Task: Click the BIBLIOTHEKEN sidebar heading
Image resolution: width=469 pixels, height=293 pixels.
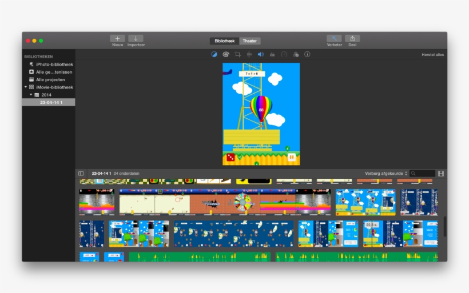Action: click(x=38, y=57)
